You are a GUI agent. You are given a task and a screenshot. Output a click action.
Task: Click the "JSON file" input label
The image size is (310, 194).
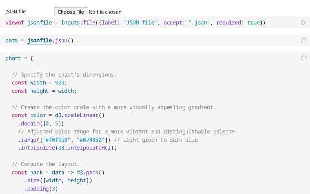[x=15, y=11]
